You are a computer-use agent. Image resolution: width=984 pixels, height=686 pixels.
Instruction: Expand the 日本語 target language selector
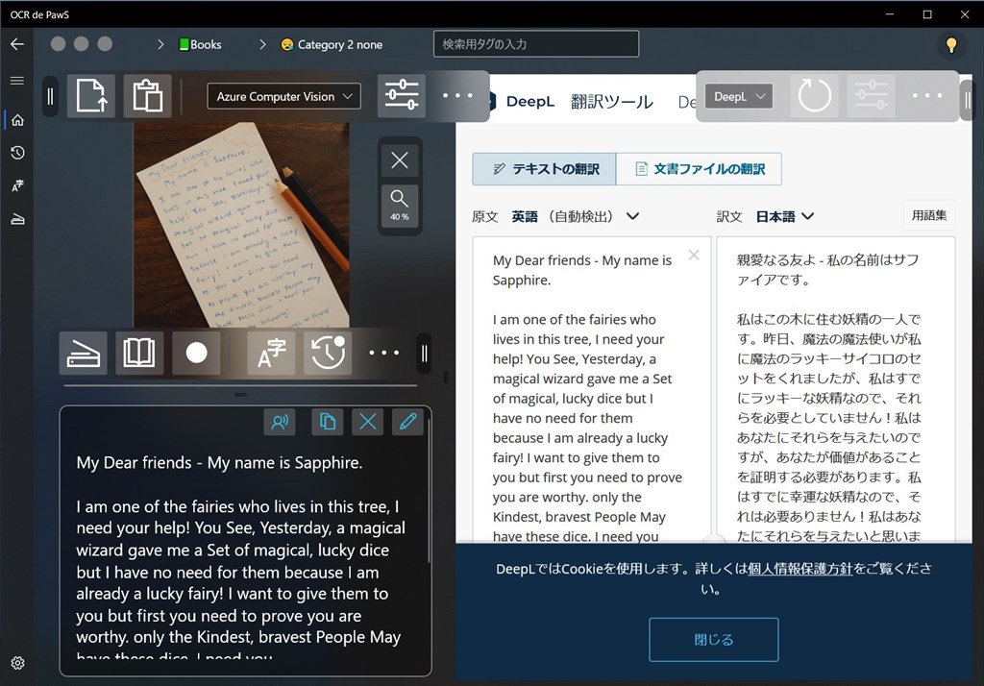tap(785, 216)
